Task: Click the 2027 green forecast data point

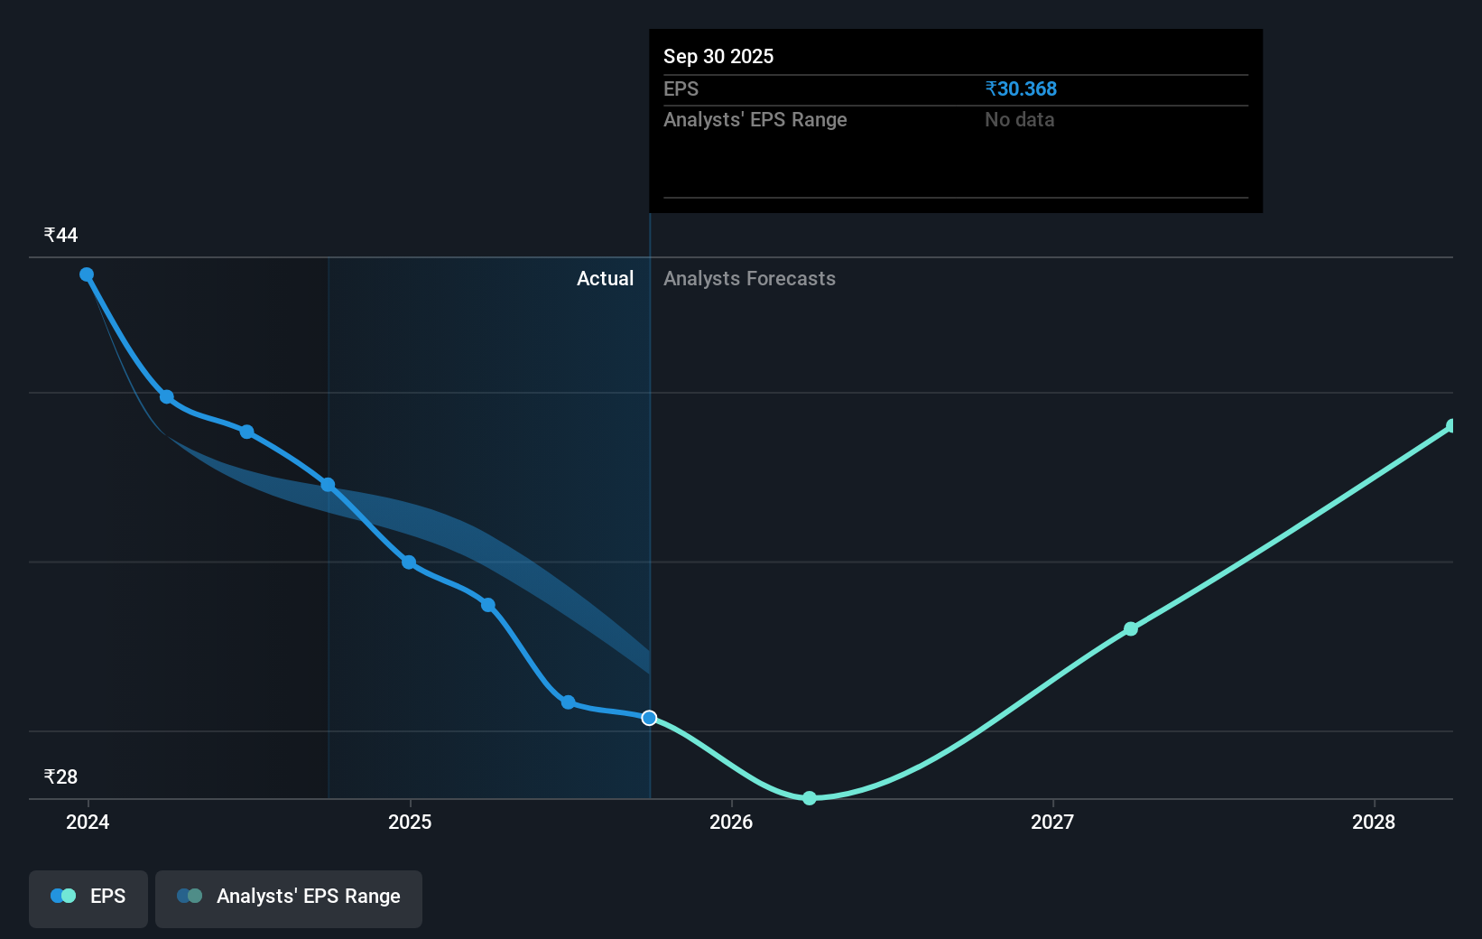Action: click(x=1131, y=629)
